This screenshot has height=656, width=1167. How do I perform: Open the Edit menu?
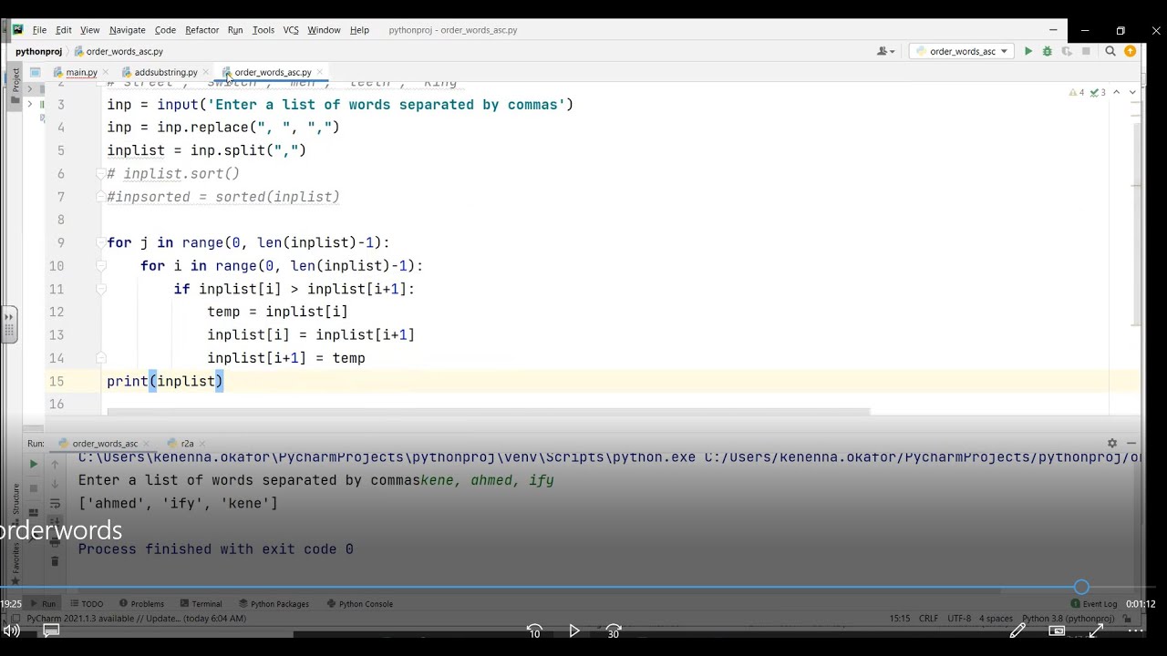point(64,30)
